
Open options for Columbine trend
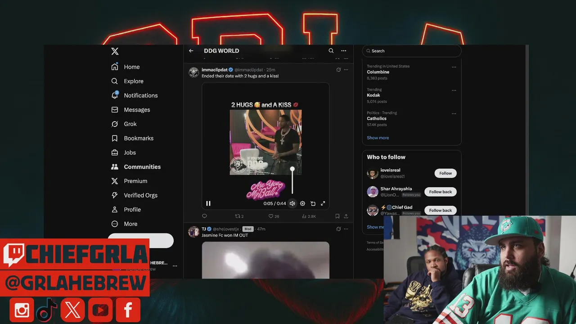tap(454, 67)
